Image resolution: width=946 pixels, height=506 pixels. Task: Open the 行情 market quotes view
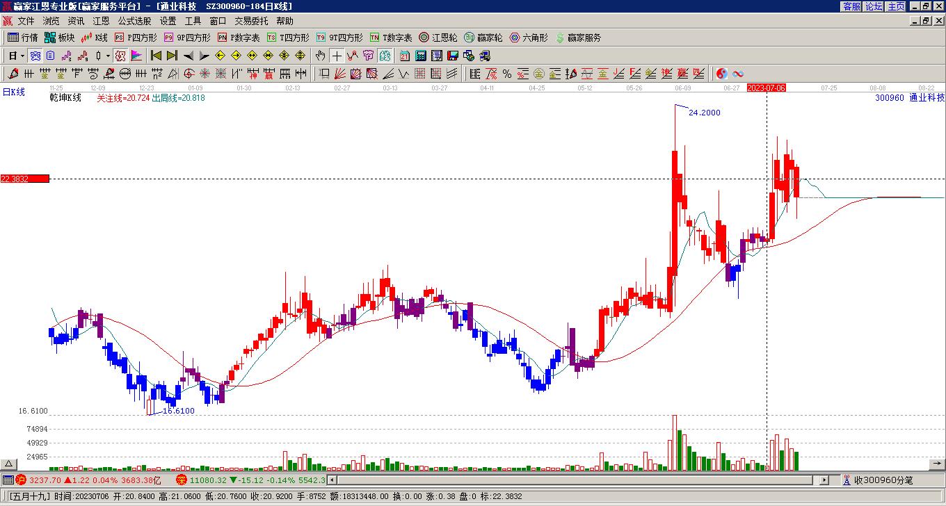pos(22,38)
